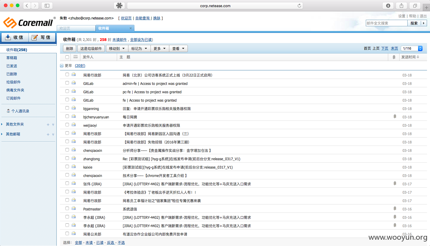Click the 这是垃圾邮件 button
Image resolution: width=430 pixels, height=246 pixels.
coord(91,48)
